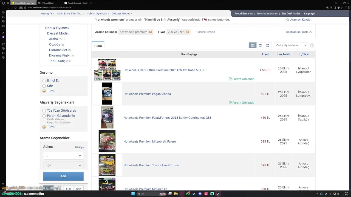Open 'Favori İlanlarım' menu item
This screenshot has width=351, height=197.
point(244,13)
